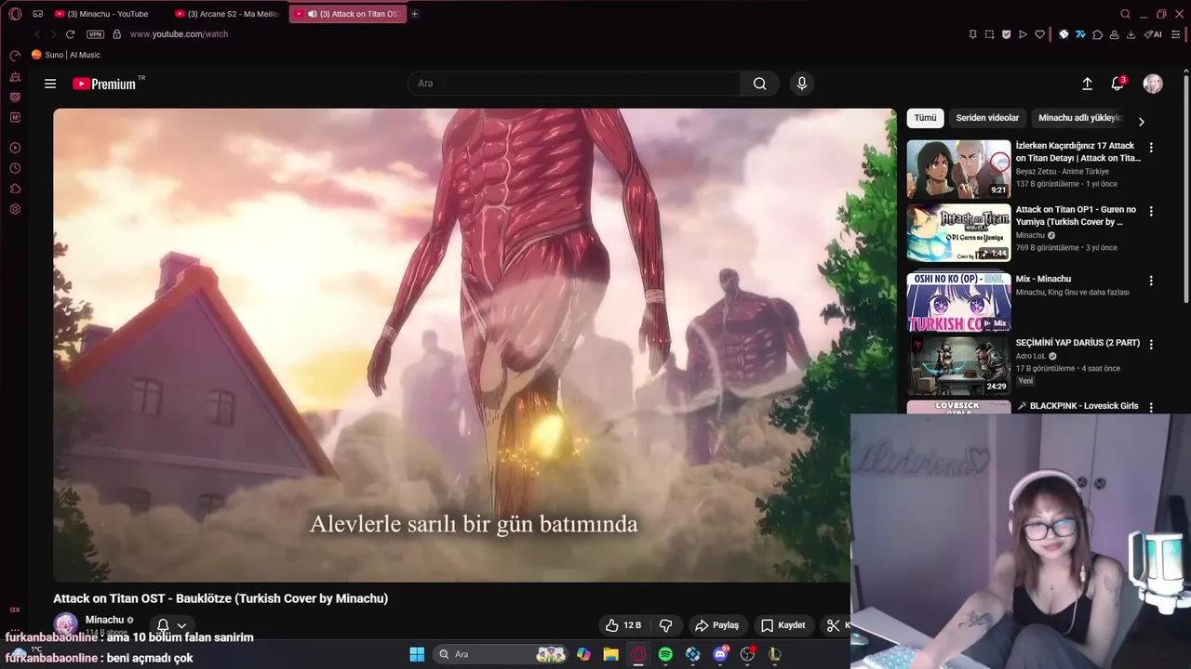
Task: Open OBS Studio from the taskbar
Action: point(747,654)
